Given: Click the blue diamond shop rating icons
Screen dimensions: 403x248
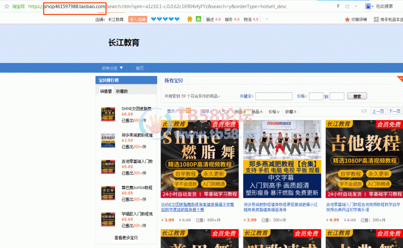Looking at the screenshot, I should pos(165,19).
